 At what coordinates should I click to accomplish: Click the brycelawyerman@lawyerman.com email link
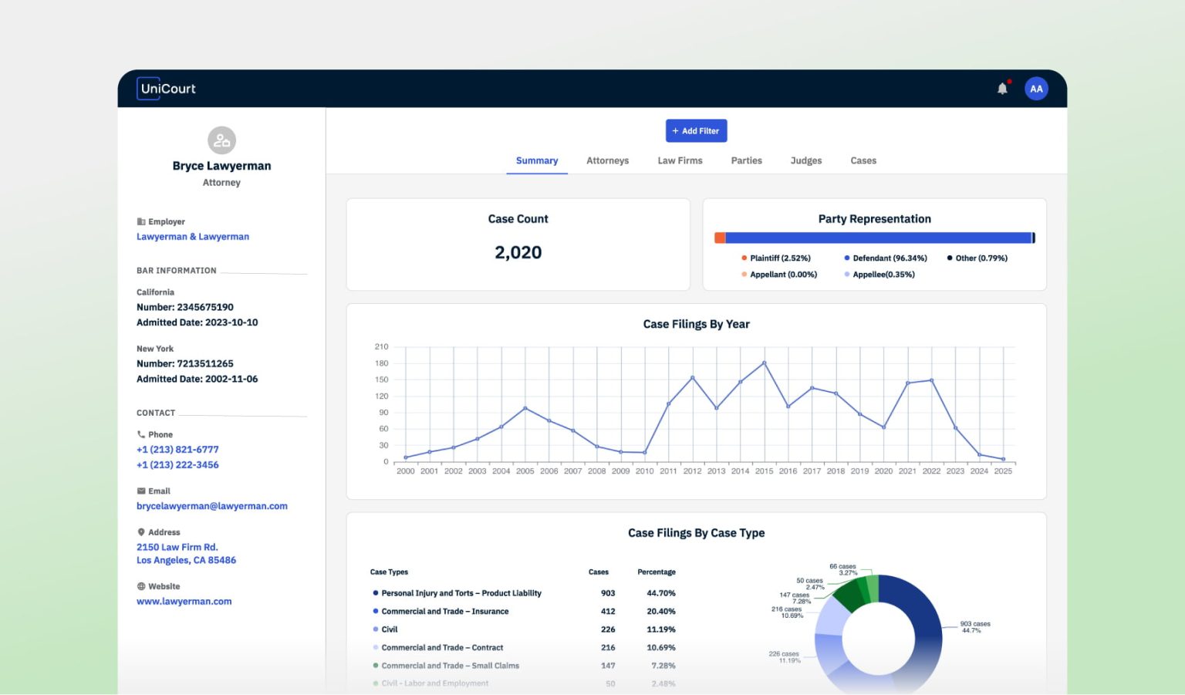click(211, 506)
